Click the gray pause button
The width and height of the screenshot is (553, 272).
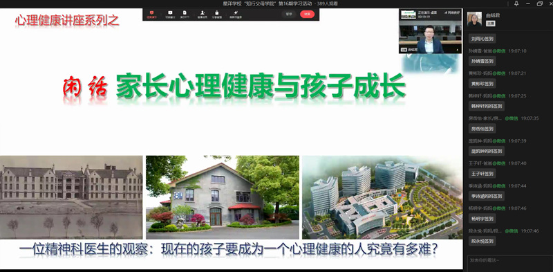[289, 14]
